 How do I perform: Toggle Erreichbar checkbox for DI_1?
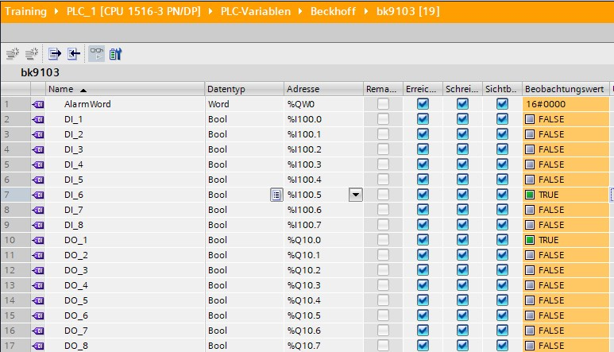[423, 119]
